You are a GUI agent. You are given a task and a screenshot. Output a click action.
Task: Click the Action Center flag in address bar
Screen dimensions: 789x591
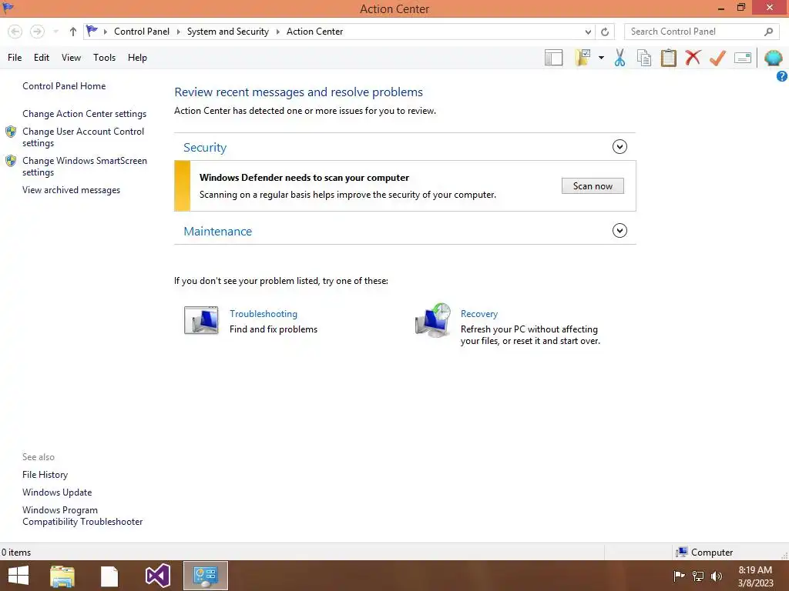click(92, 31)
